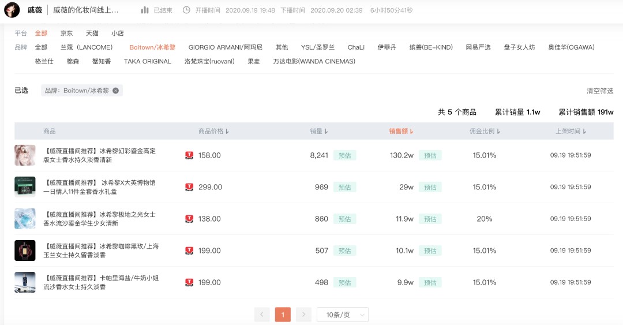623x325 pixels.
Task: Filter by 小店 platform
Action: tap(117, 33)
